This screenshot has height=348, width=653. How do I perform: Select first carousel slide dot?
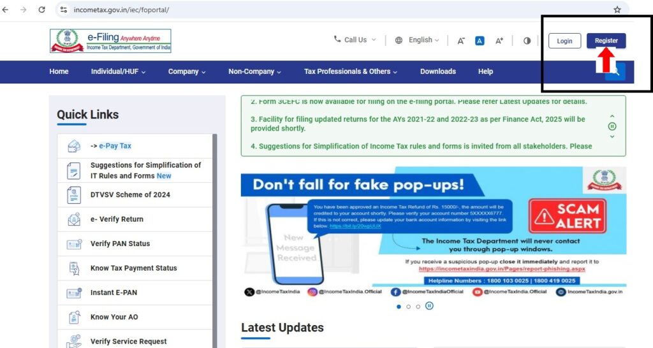tap(399, 307)
